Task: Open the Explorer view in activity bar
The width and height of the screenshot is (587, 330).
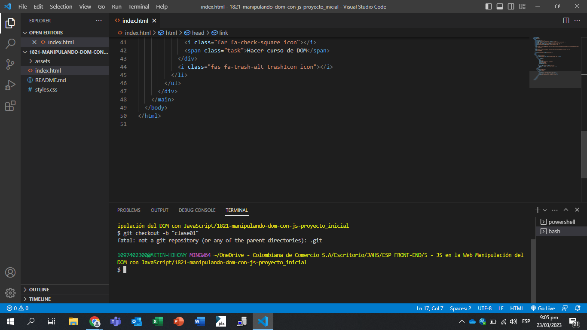Action: point(10,23)
